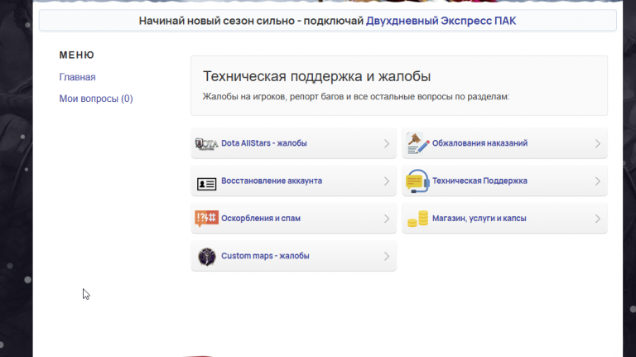This screenshot has height=357, width=636.
Task: Click chevron on Custom maps row
Action: [x=387, y=257]
